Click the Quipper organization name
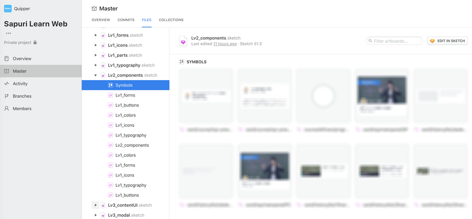Viewport: 472px width, 219px height. (x=22, y=9)
